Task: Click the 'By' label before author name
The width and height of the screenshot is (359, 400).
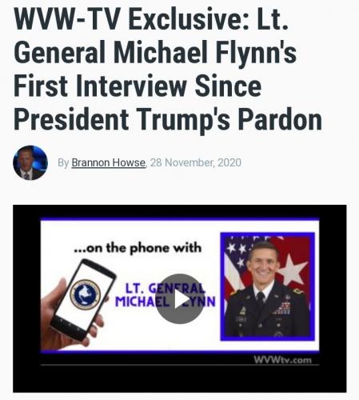Action: click(63, 162)
